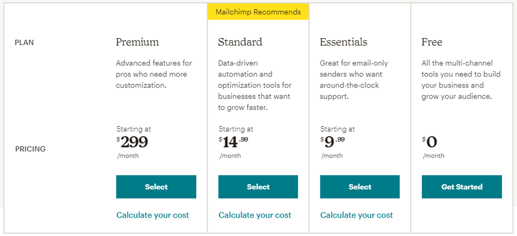Click the Standard plan heading
This screenshot has height=236, width=517.
240,42
